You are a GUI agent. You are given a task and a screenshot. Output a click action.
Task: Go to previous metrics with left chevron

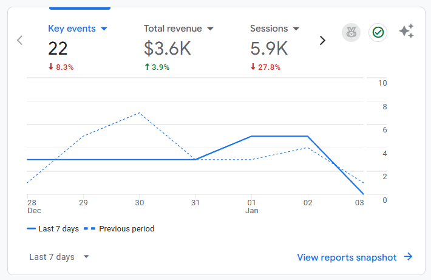pos(20,40)
